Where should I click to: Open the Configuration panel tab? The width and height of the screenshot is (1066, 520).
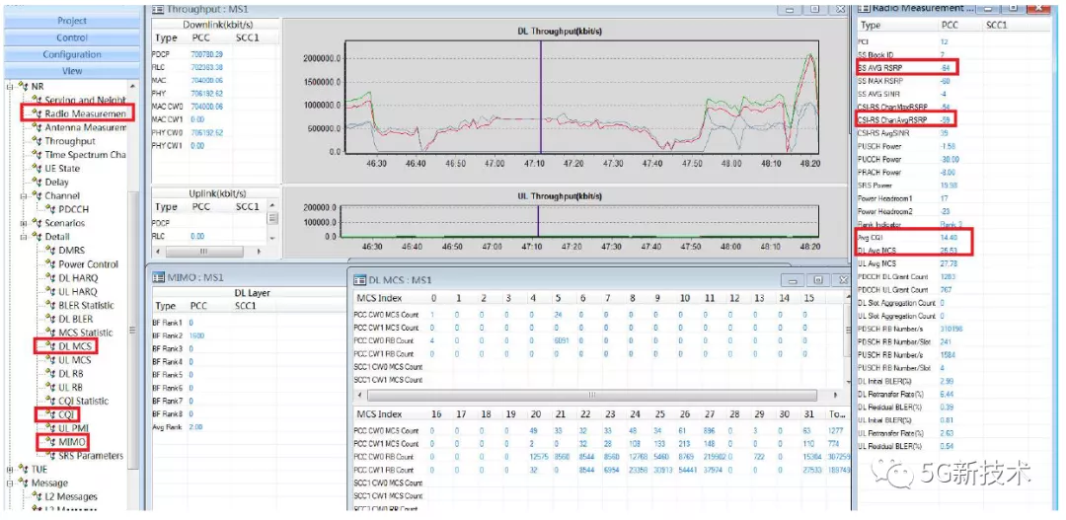point(71,54)
